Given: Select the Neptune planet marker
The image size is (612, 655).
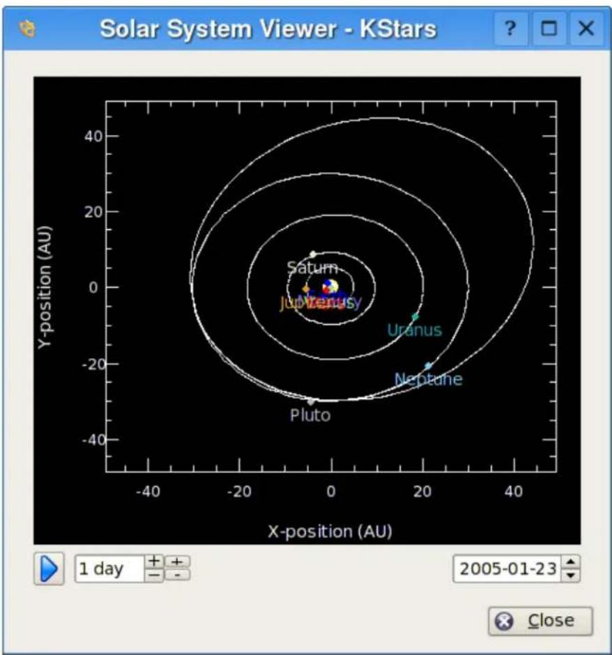Looking at the screenshot, I should tap(428, 366).
